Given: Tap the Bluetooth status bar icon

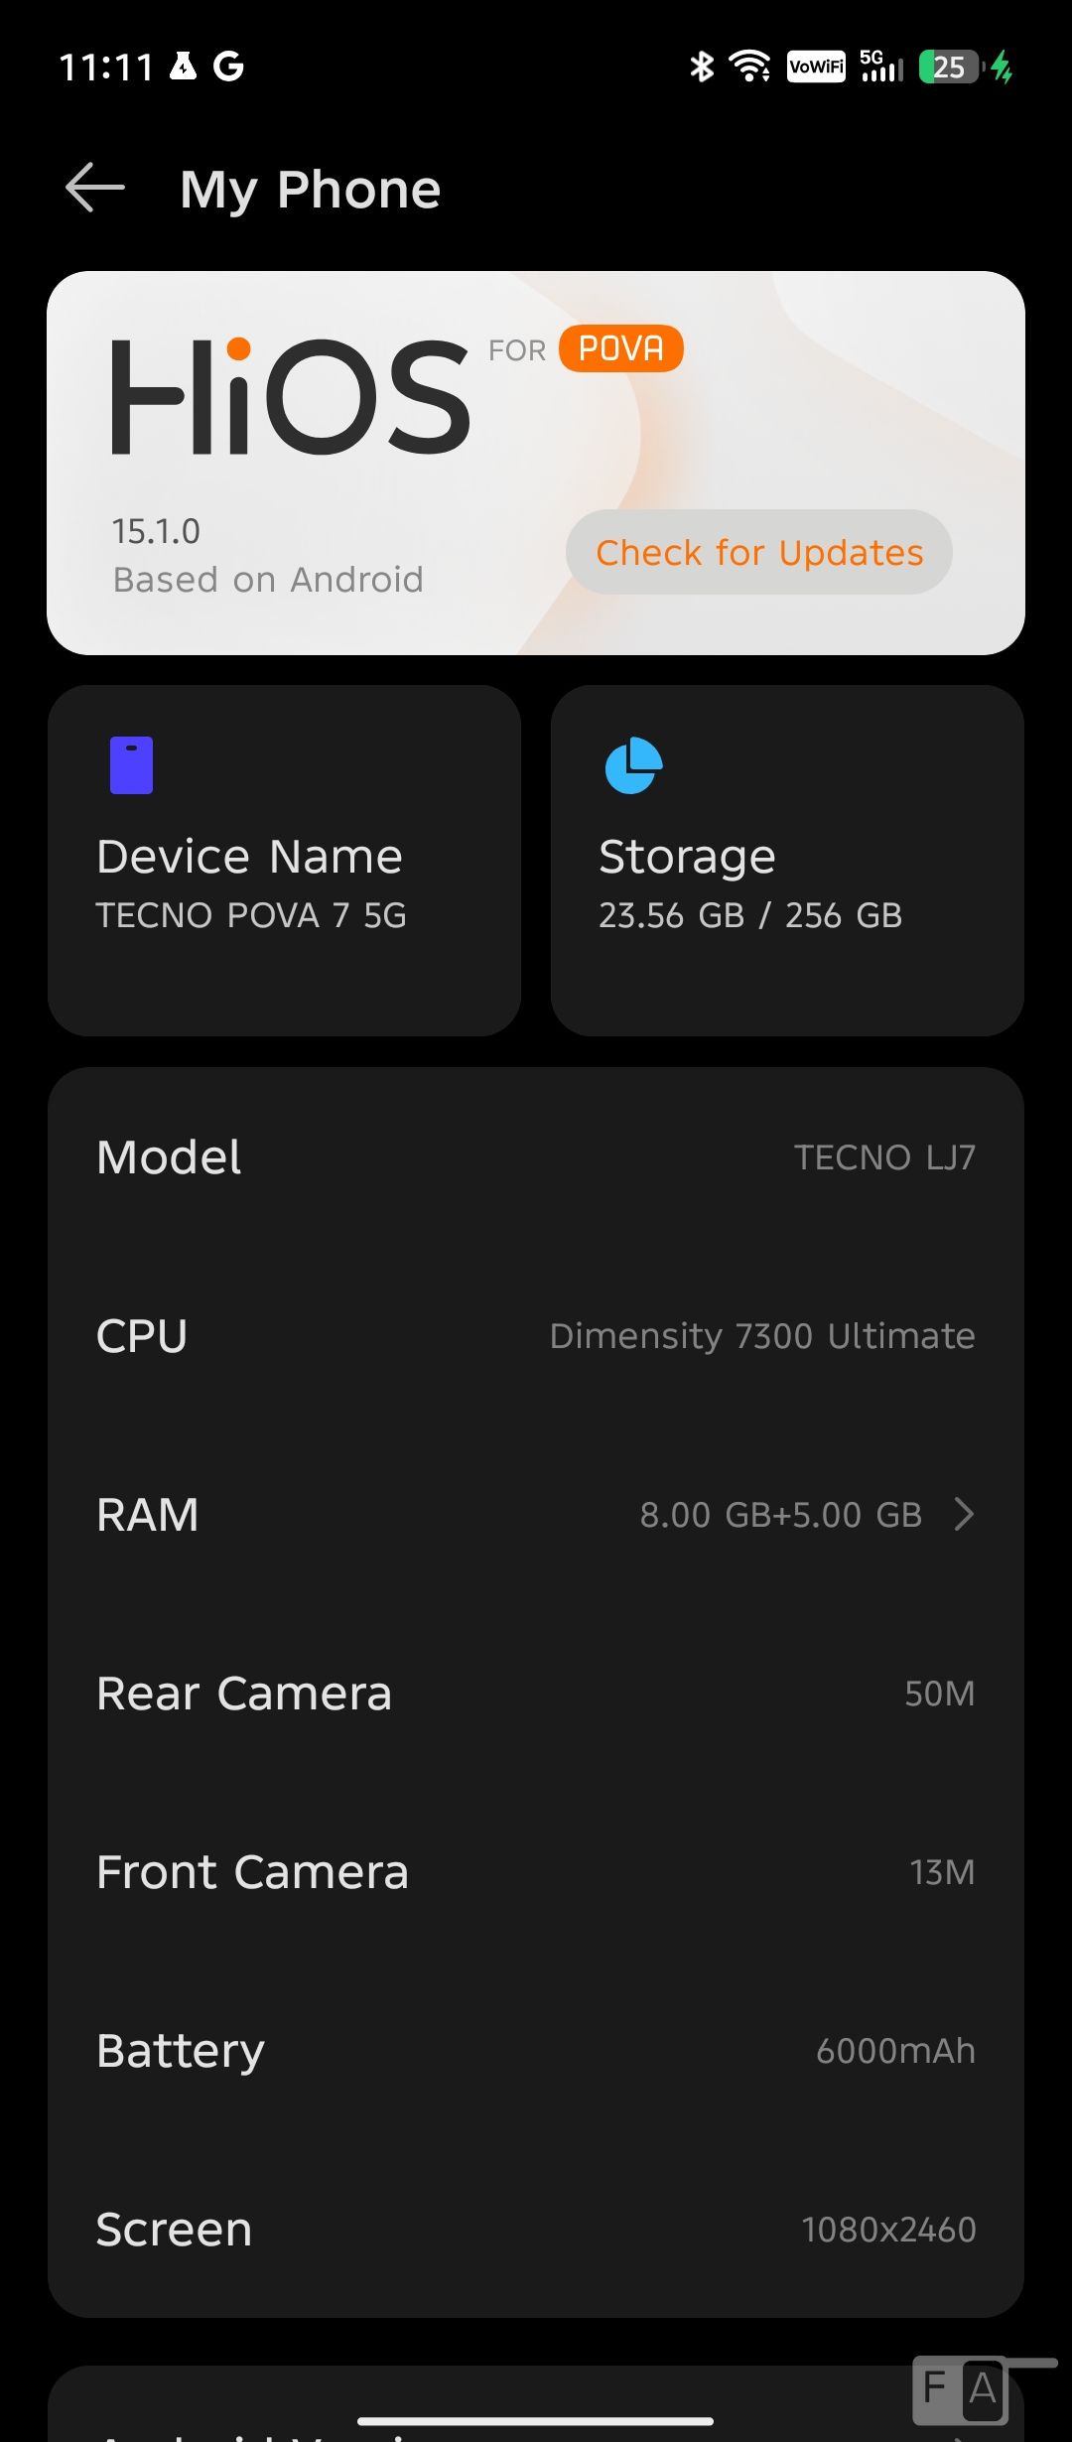Looking at the screenshot, I should point(702,67).
